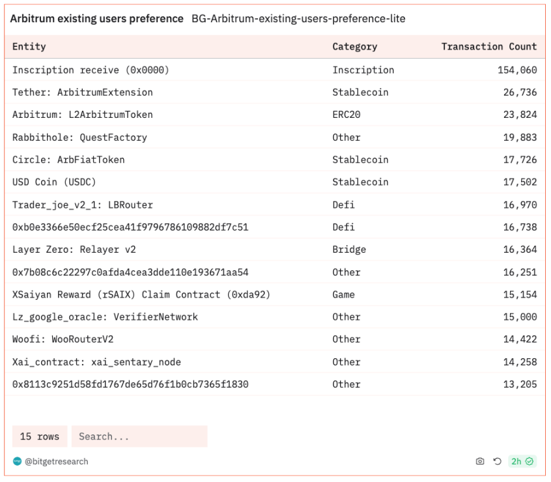Open the Arbitrum existing users preference title
This screenshot has width=551, height=482.
click(97, 19)
